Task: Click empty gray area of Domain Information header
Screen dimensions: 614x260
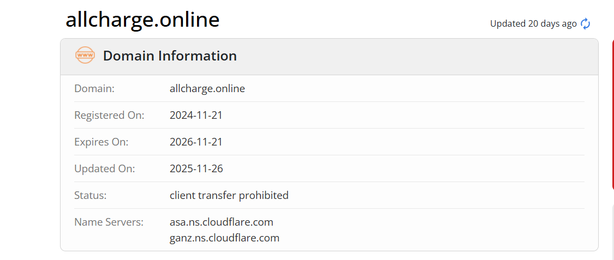Action: (x=415, y=57)
